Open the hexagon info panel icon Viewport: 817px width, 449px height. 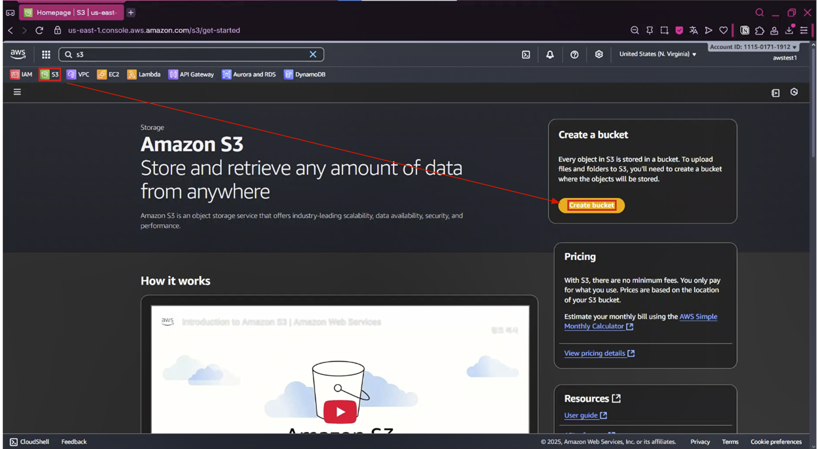[x=794, y=92]
